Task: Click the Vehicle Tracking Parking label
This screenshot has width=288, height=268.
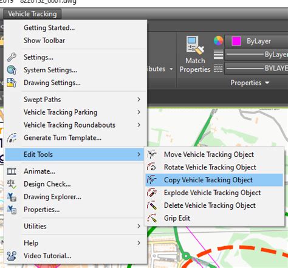Action: pyautogui.click(x=60, y=112)
